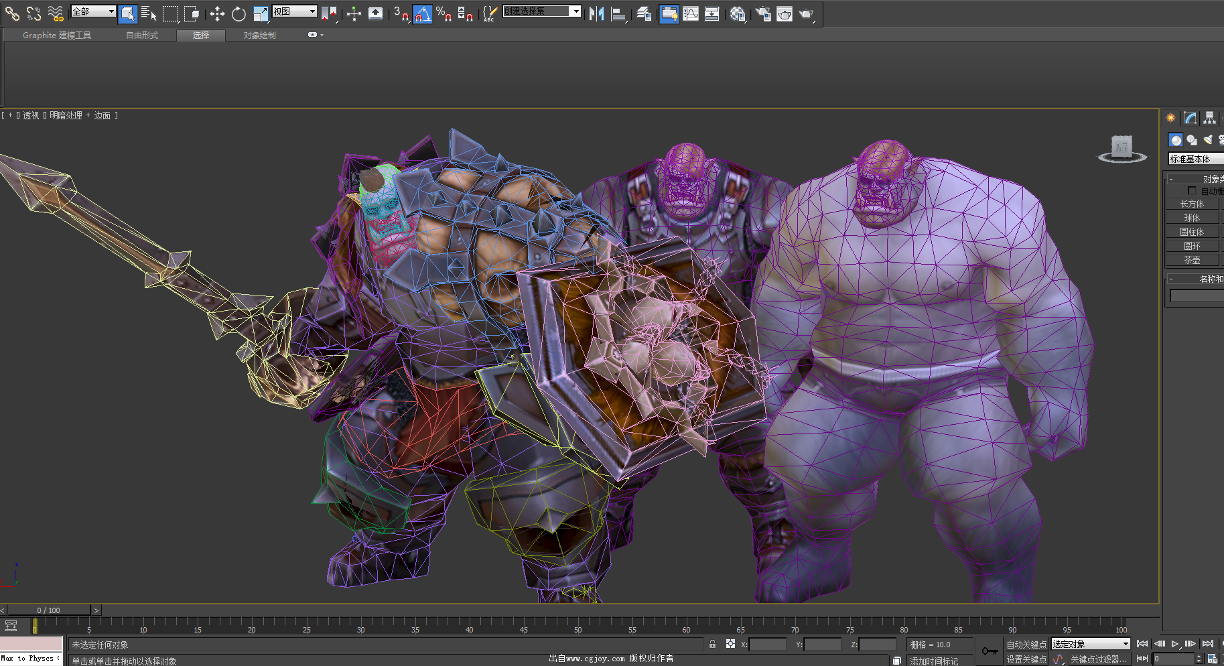Activate the Select and Rotate tool

[x=239, y=13]
